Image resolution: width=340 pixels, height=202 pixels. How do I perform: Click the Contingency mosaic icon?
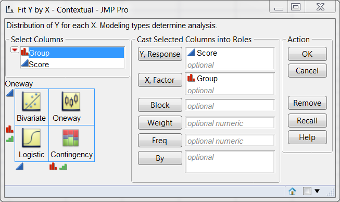[71, 138]
